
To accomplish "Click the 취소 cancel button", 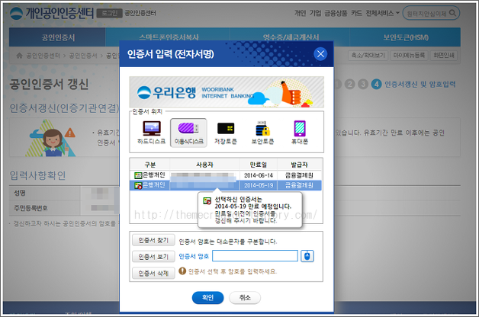I will click(x=245, y=297).
